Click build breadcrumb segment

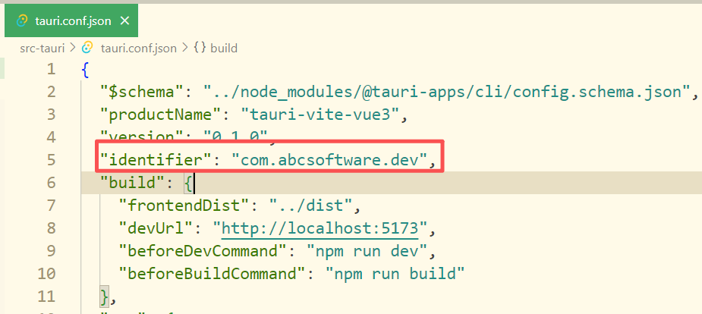coord(224,48)
